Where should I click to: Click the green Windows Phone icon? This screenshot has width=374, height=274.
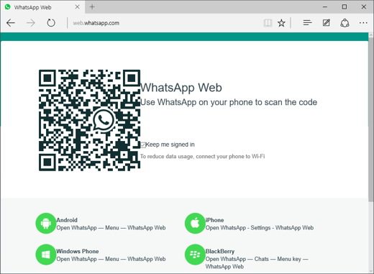pyautogui.click(x=46, y=255)
